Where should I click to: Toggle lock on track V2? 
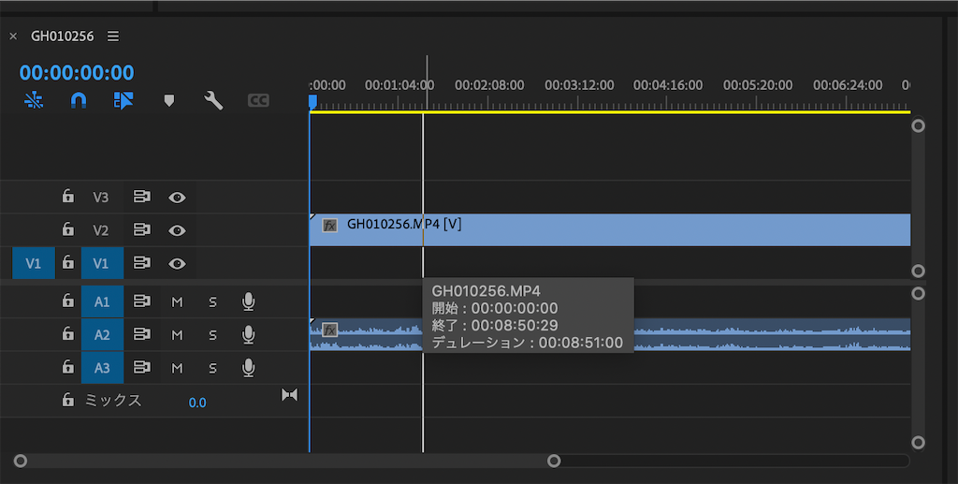67,229
